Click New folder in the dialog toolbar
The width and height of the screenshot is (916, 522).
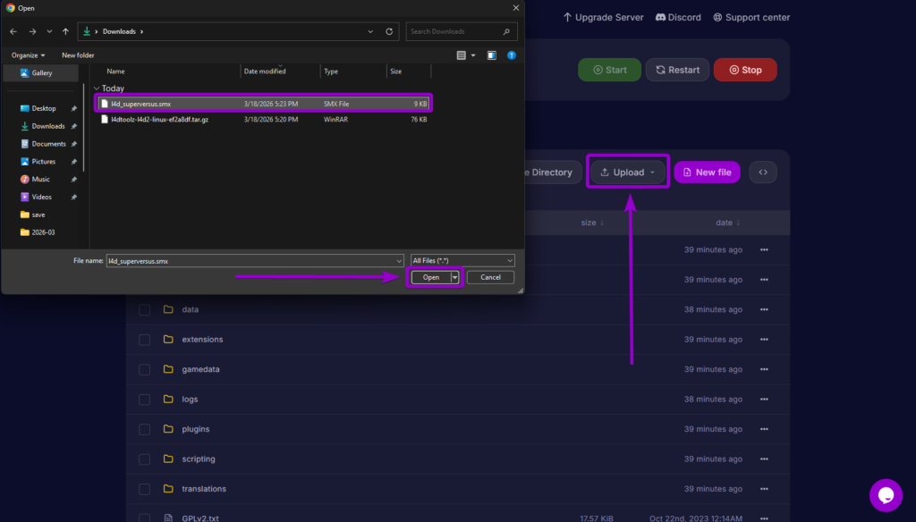coord(78,55)
